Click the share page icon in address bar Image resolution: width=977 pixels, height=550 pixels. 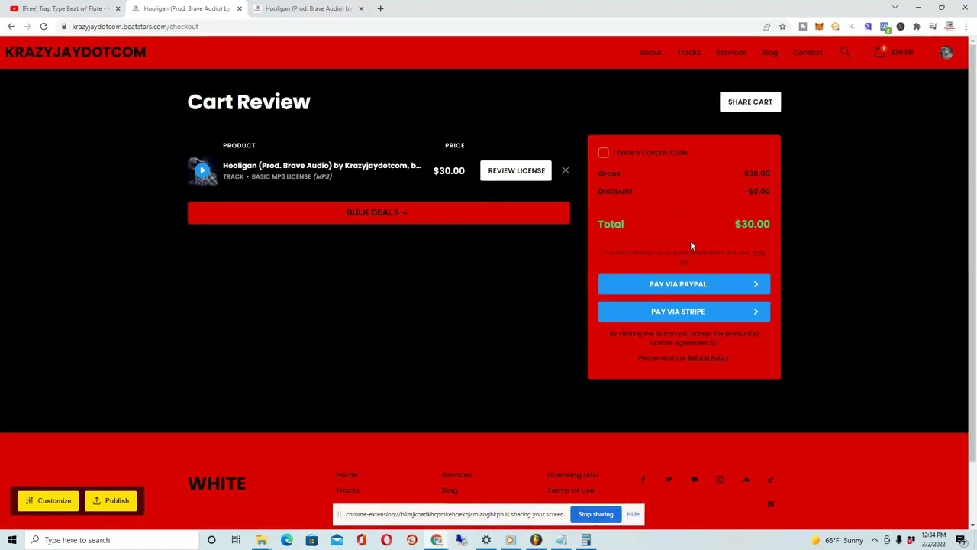[x=766, y=27]
